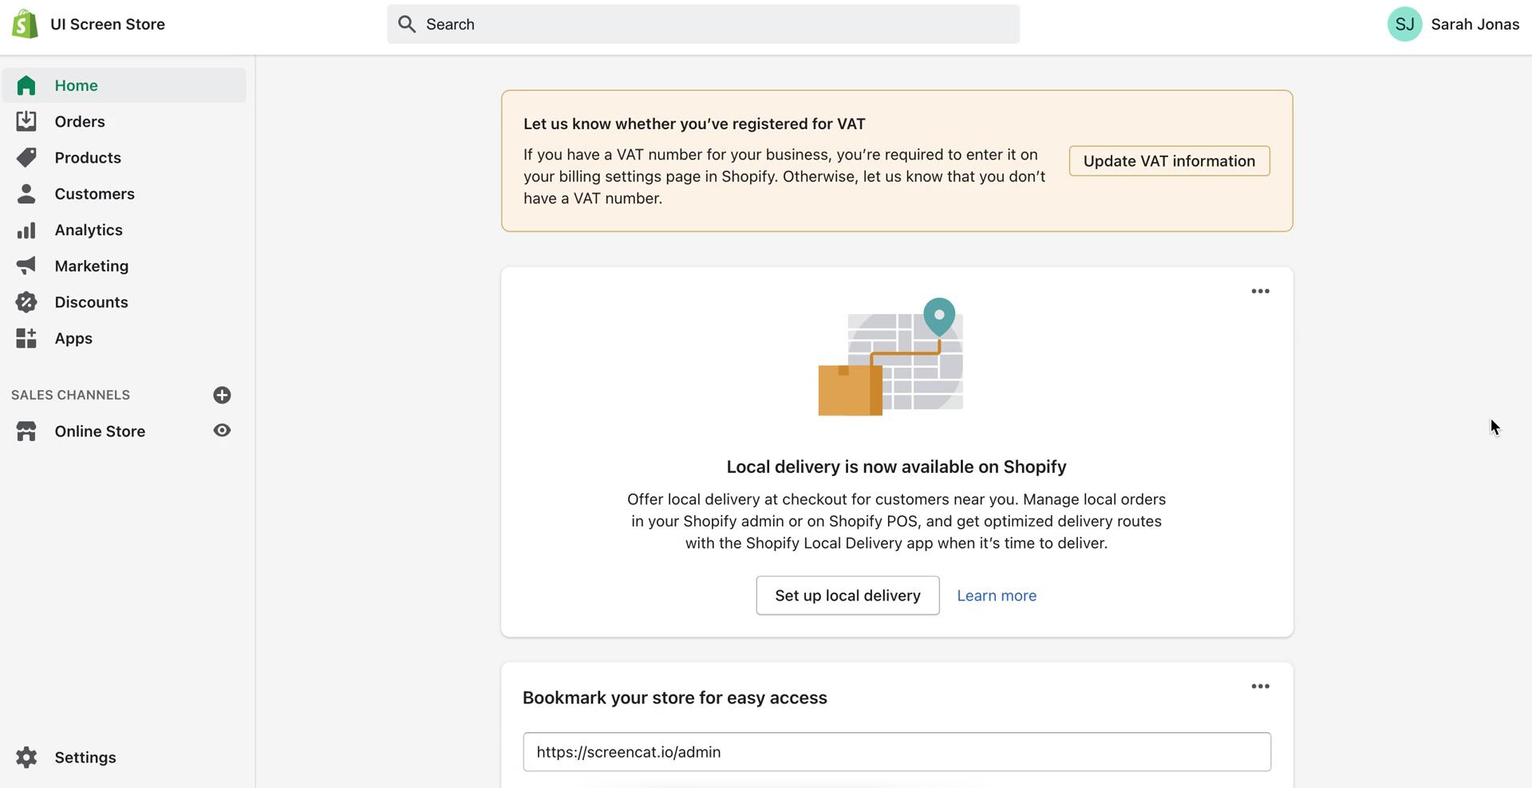Screen dimensions: 1532x788
Task: Click the Shopify bag logo
Action: (x=25, y=24)
